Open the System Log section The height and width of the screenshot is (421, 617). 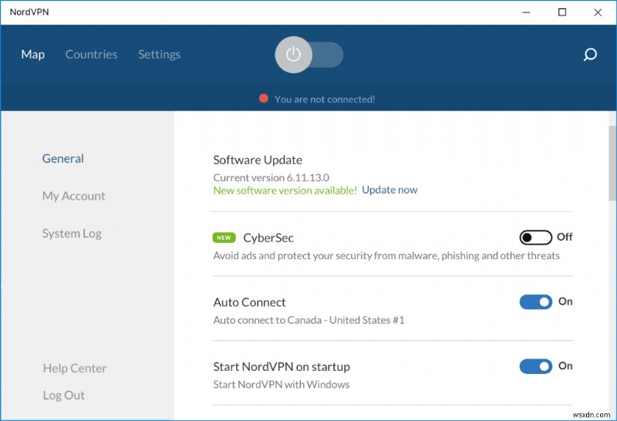coord(72,234)
